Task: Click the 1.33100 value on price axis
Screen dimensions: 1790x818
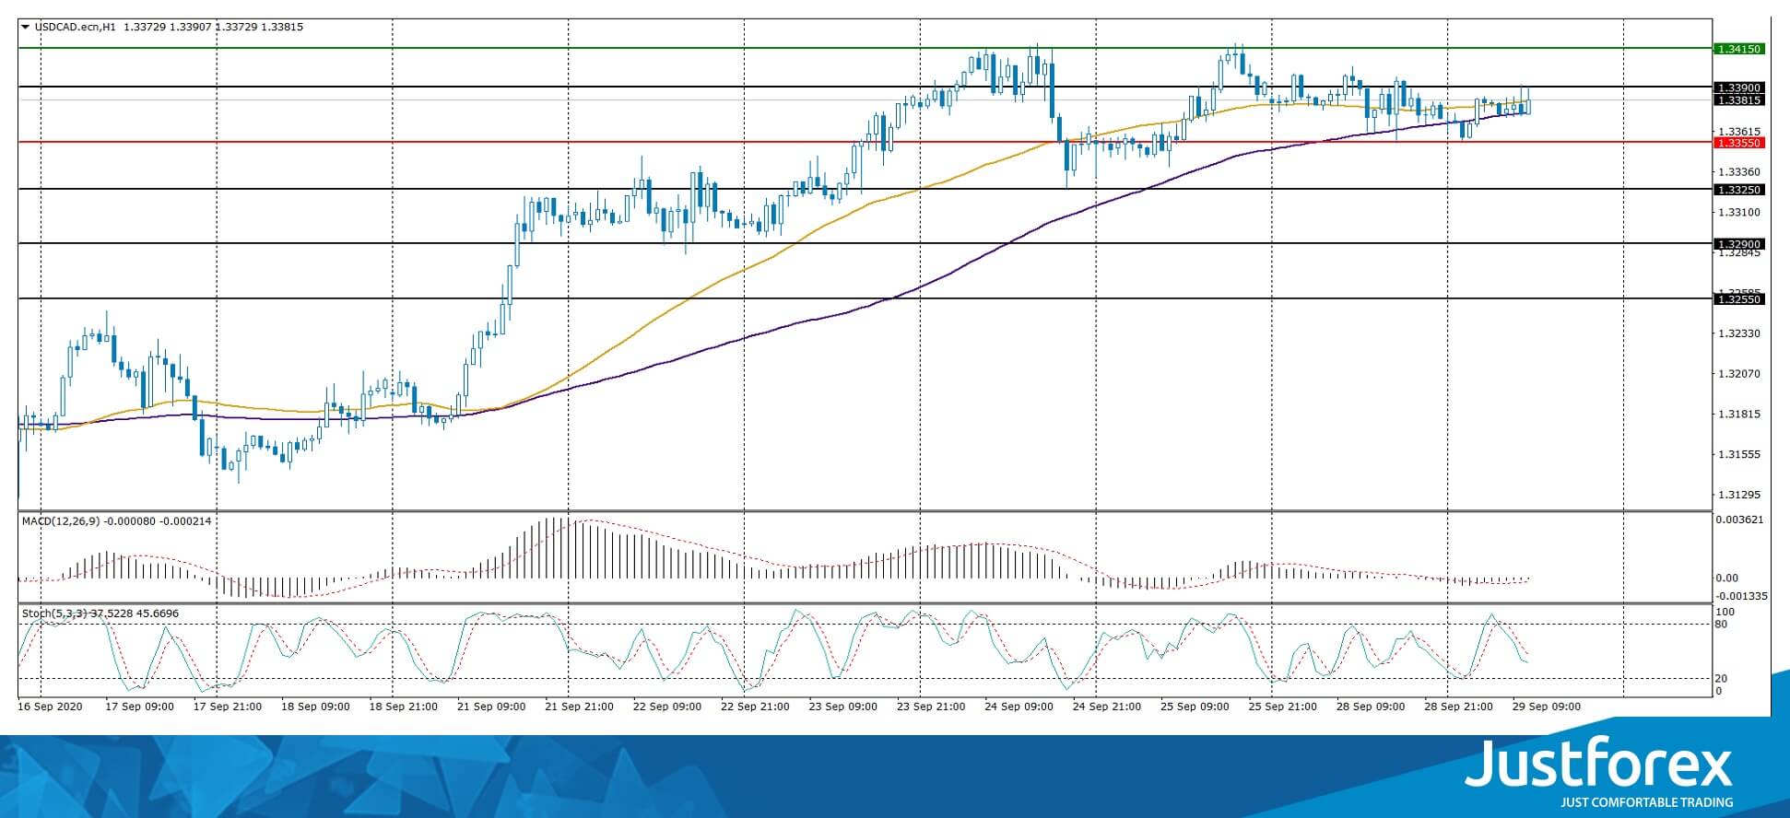Action: pos(1738,212)
